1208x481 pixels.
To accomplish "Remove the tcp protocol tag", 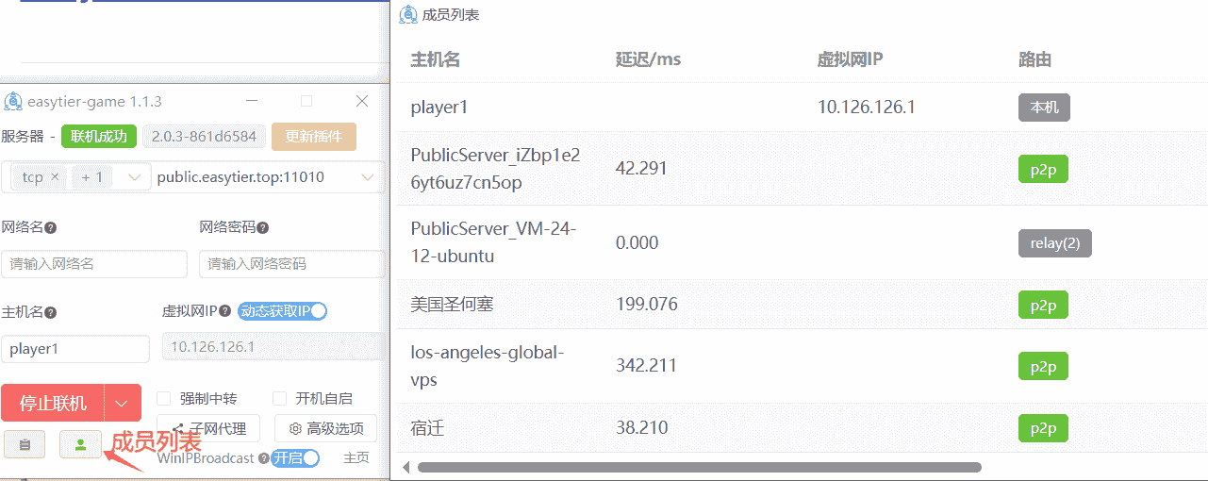I will click(x=55, y=177).
